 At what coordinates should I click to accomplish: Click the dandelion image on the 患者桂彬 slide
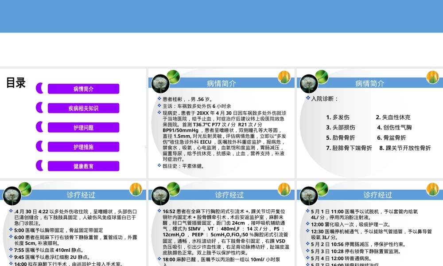tap(160, 84)
